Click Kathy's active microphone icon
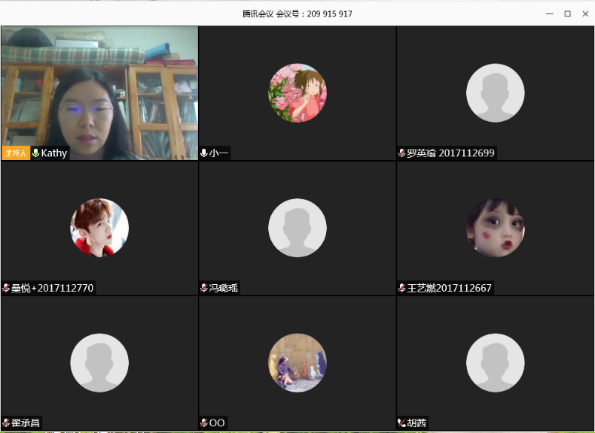The height and width of the screenshot is (433, 595). coord(36,153)
